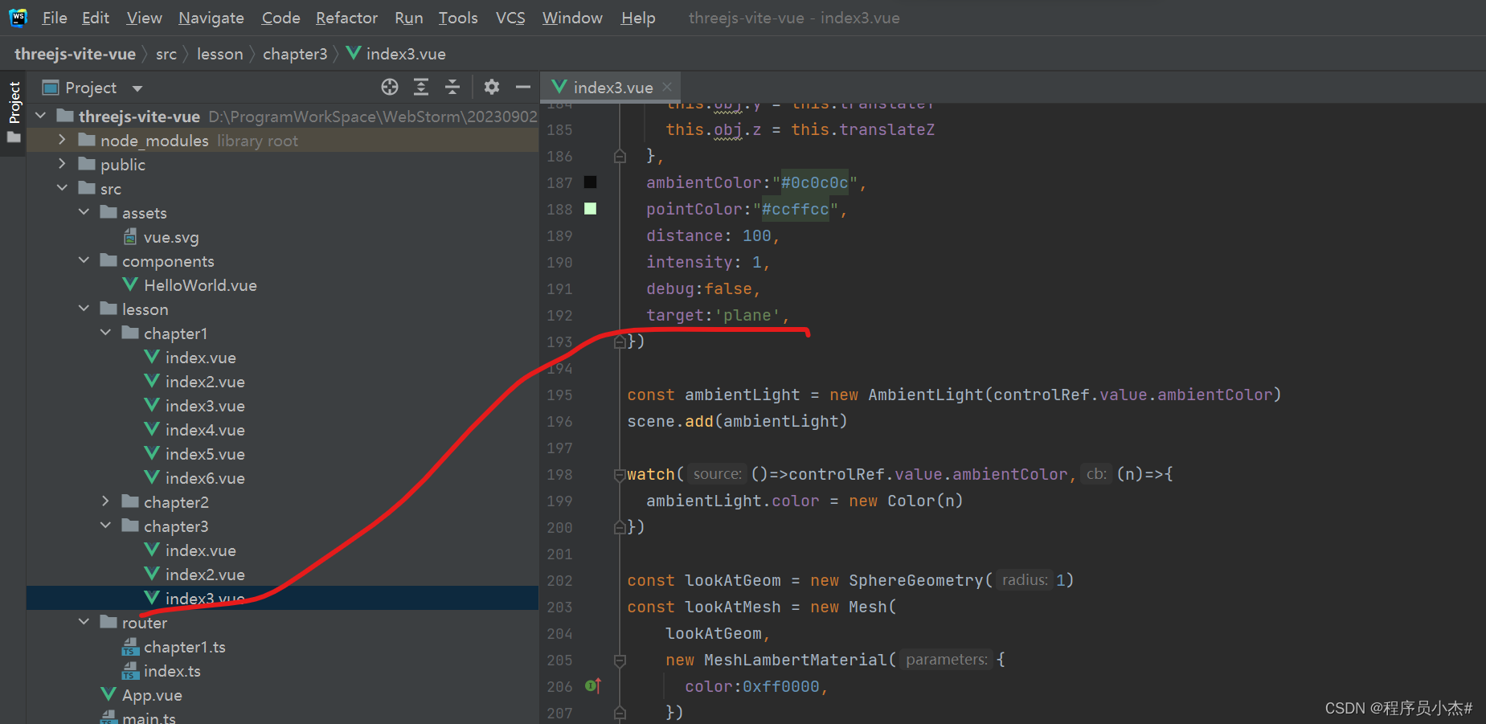Expand the node_modules folder
Viewport: 1486px width, 724px height.
[63, 140]
